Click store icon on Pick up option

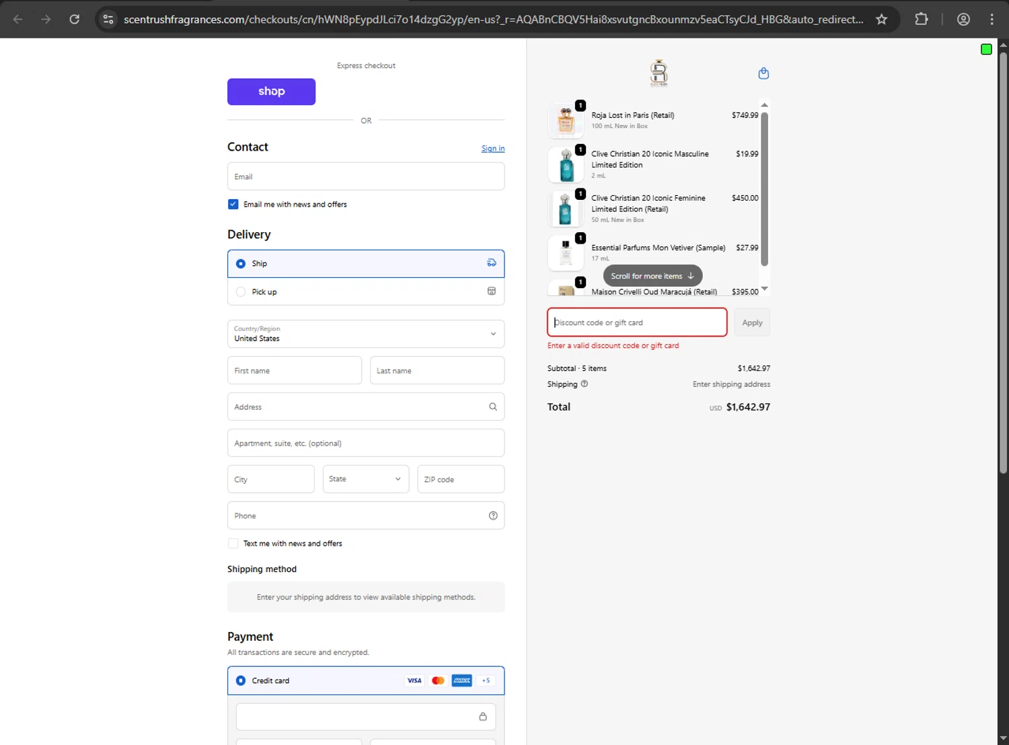point(492,291)
